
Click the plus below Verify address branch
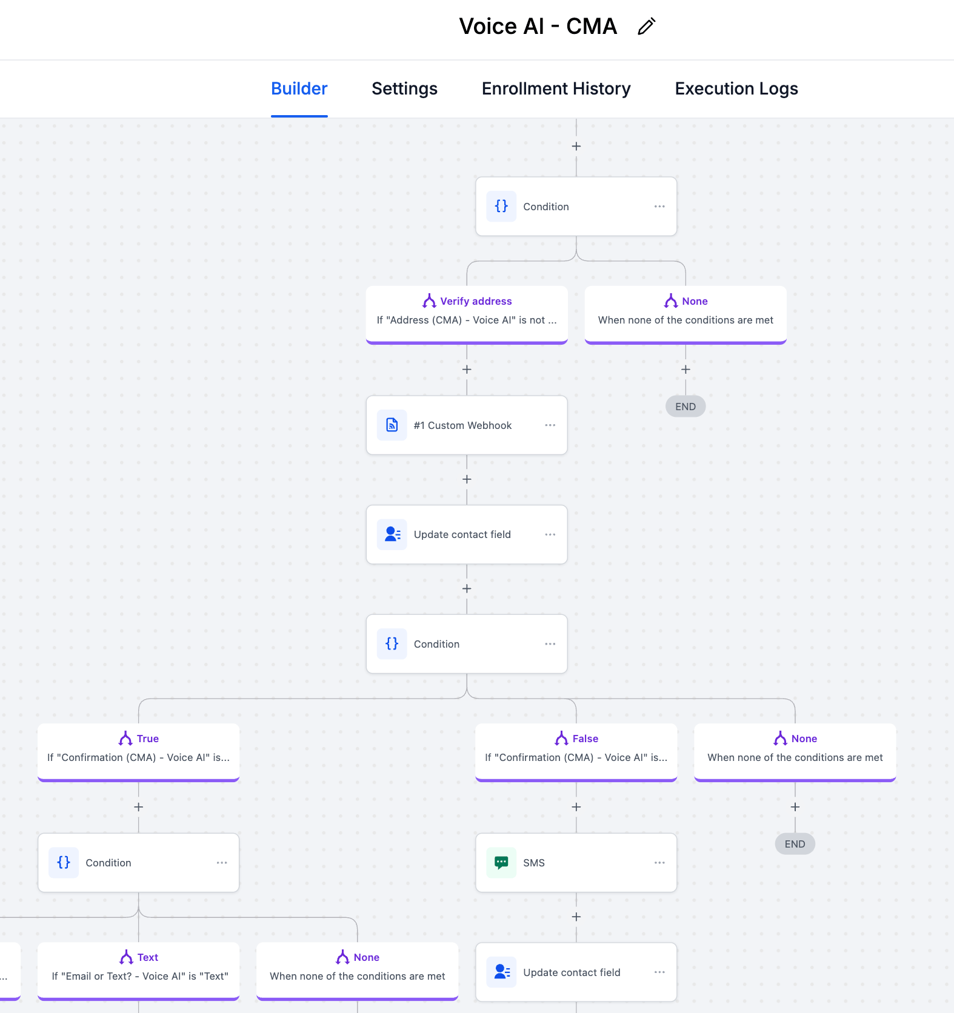(x=467, y=370)
